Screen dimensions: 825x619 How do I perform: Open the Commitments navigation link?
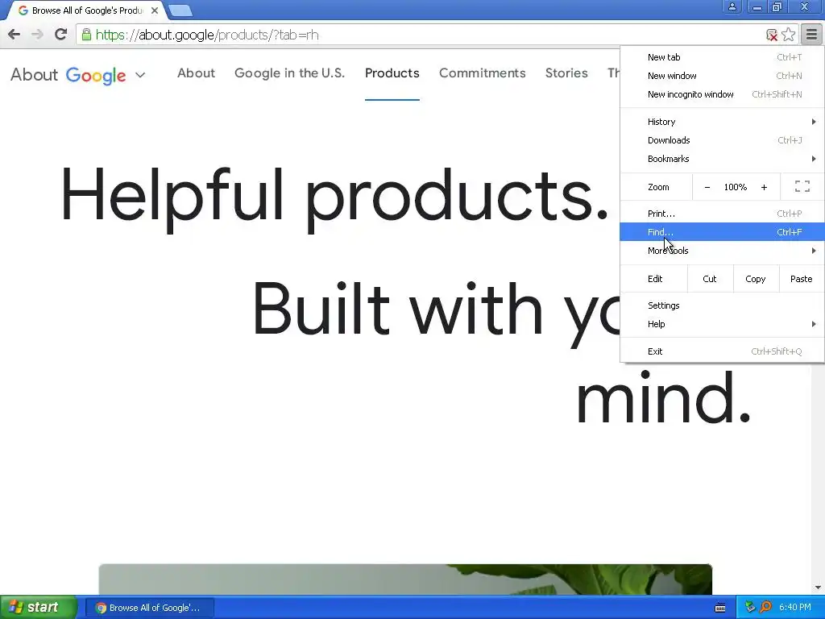click(483, 73)
